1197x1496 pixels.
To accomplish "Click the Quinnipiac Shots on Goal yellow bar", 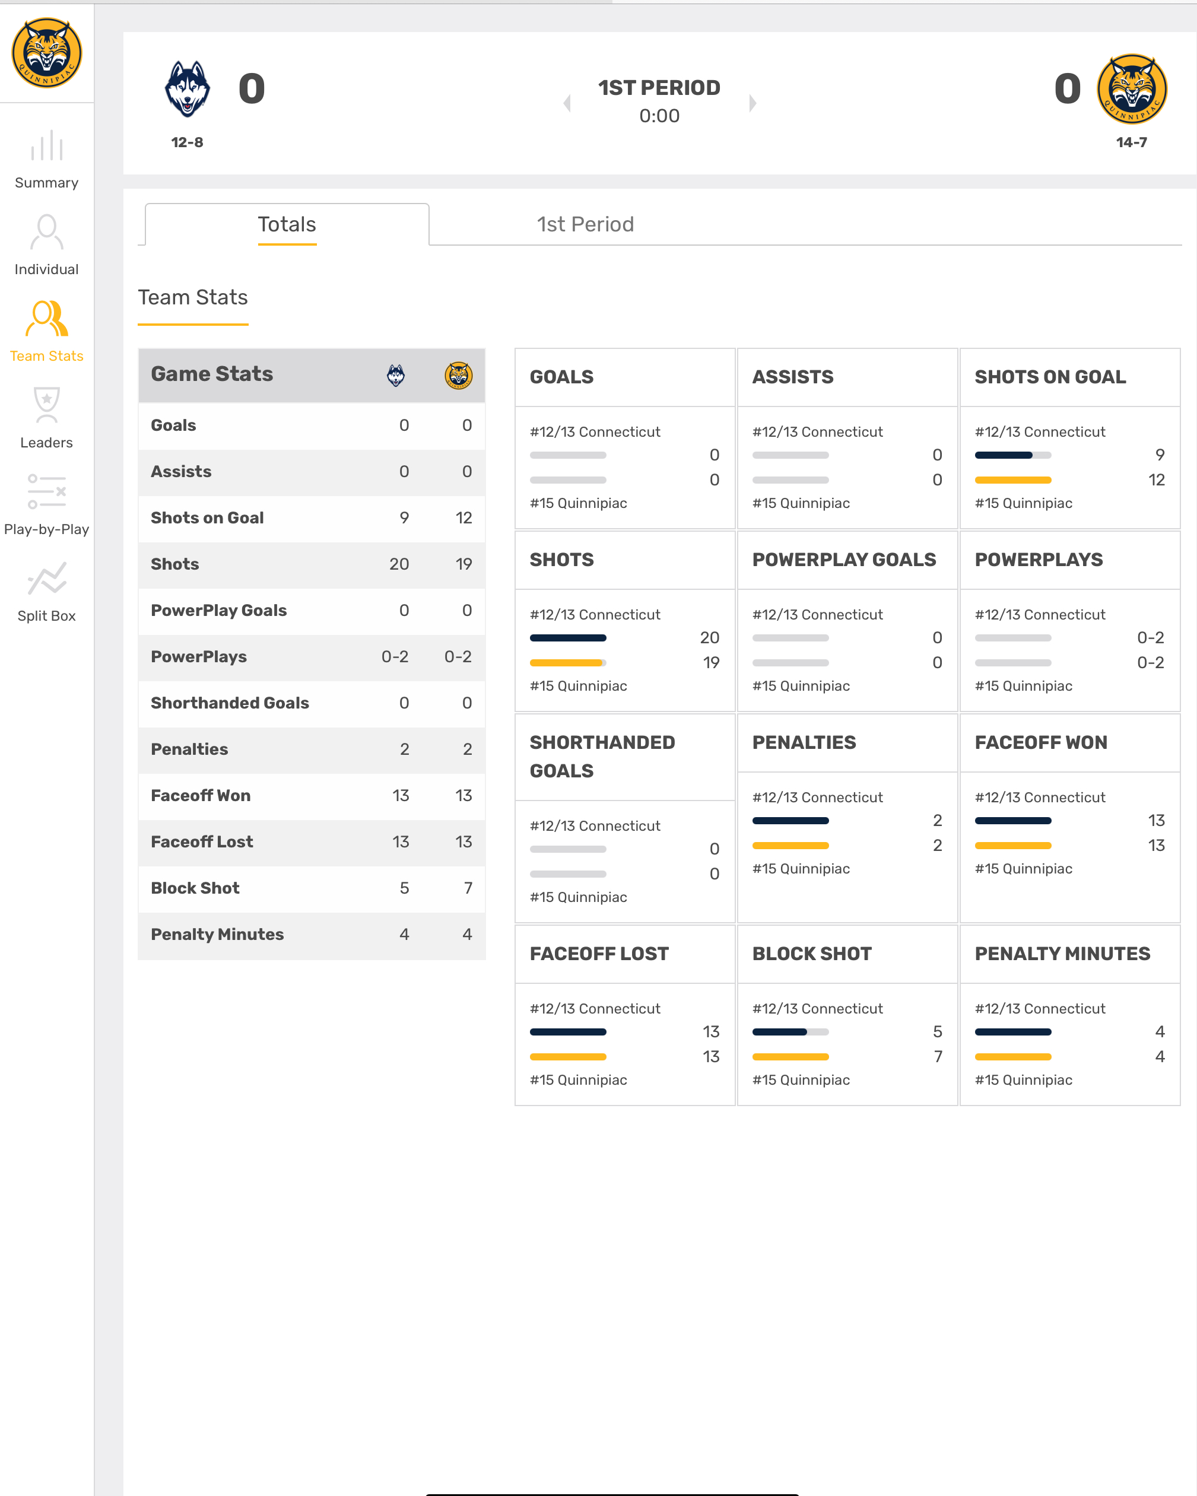I will pyautogui.click(x=1012, y=480).
